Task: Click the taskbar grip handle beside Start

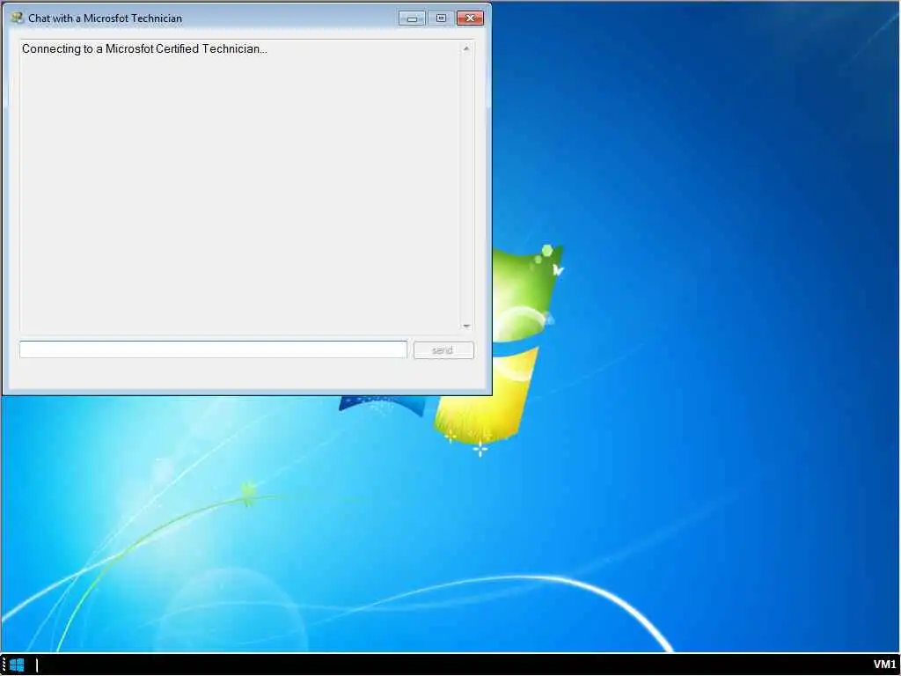Action: click(x=4, y=665)
